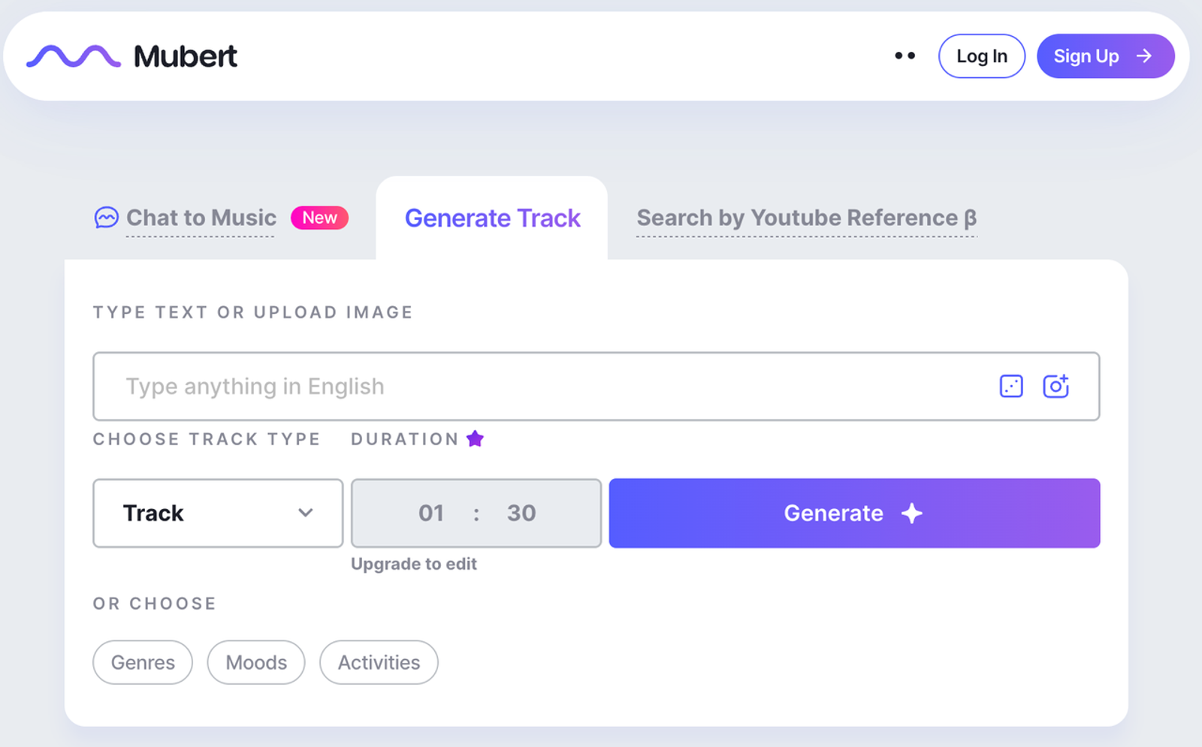Click the random prompt dice icon
This screenshot has width=1202, height=747.
(x=1011, y=386)
